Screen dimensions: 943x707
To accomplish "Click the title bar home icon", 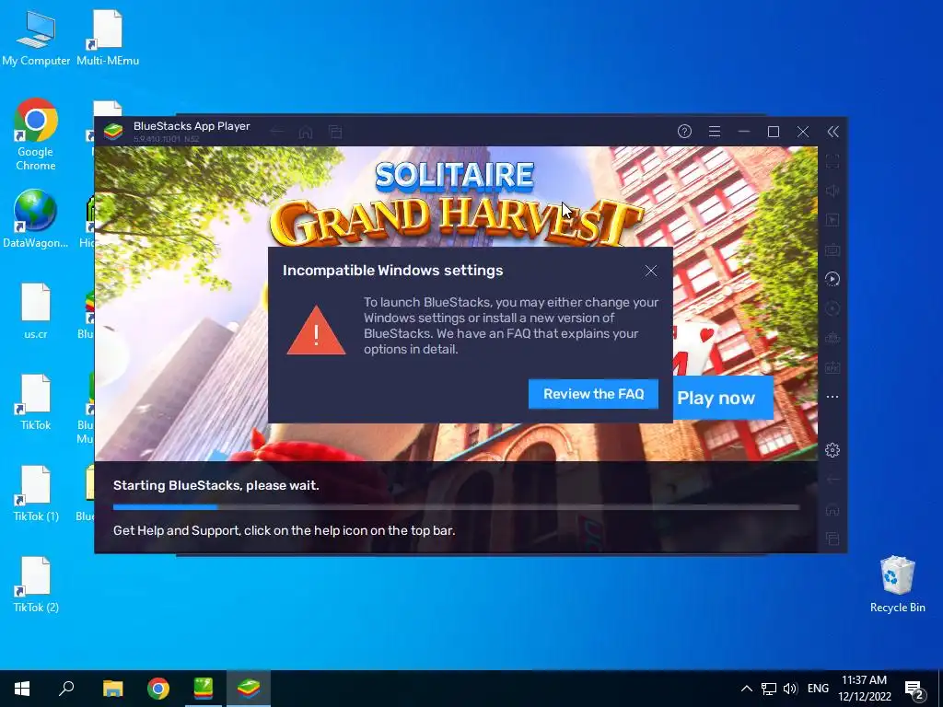I will pyautogui.click(x=306, y=132).
